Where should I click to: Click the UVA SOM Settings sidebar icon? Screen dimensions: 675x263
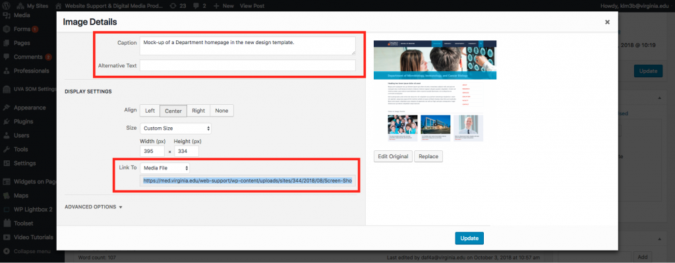coord(7,89)
